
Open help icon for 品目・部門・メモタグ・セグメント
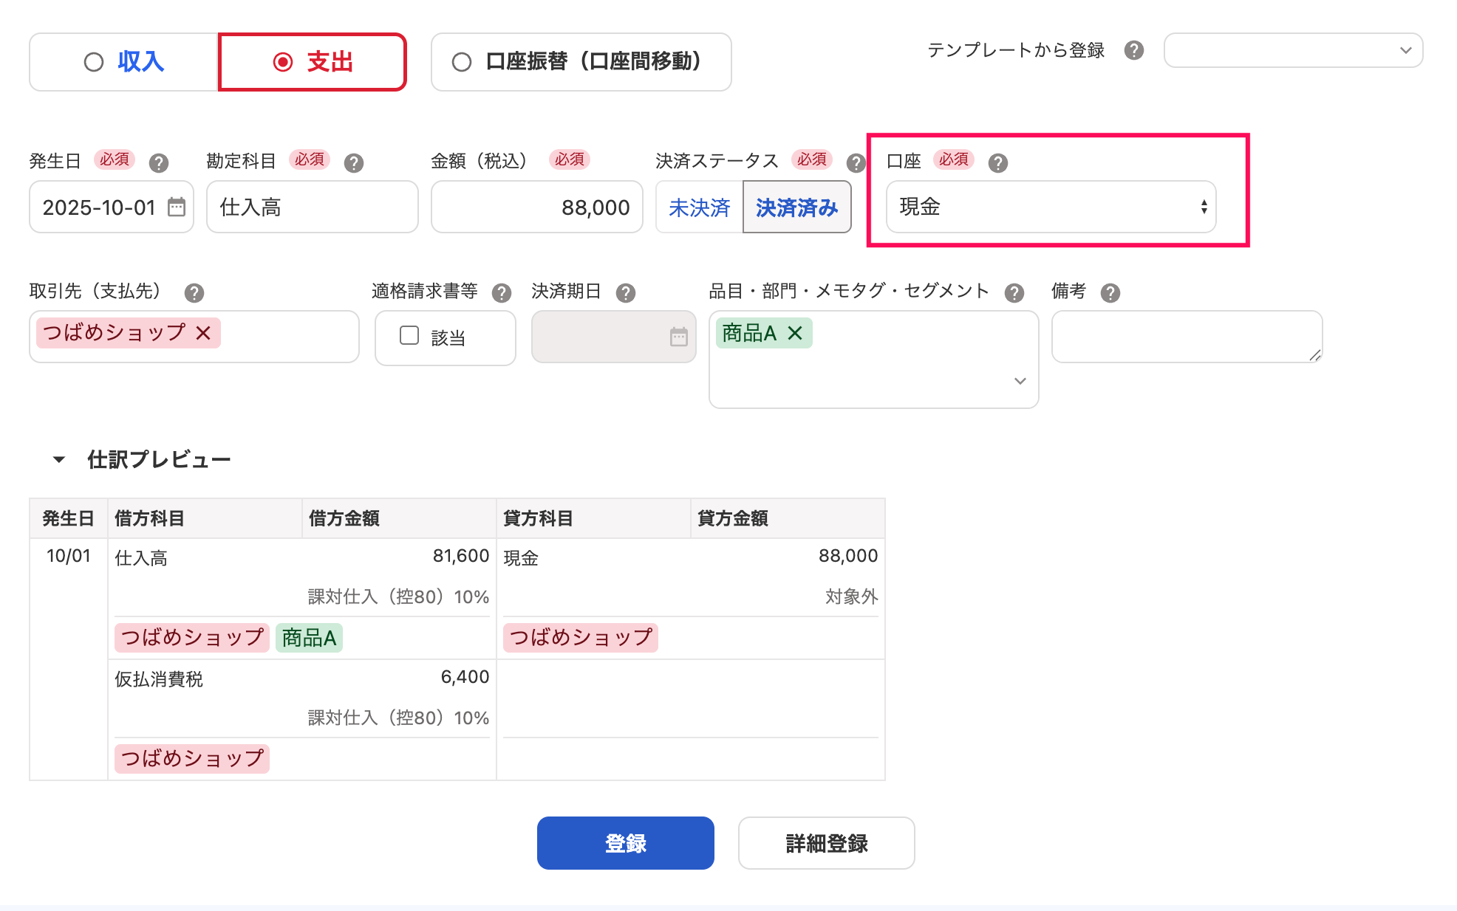[1014, 293]
